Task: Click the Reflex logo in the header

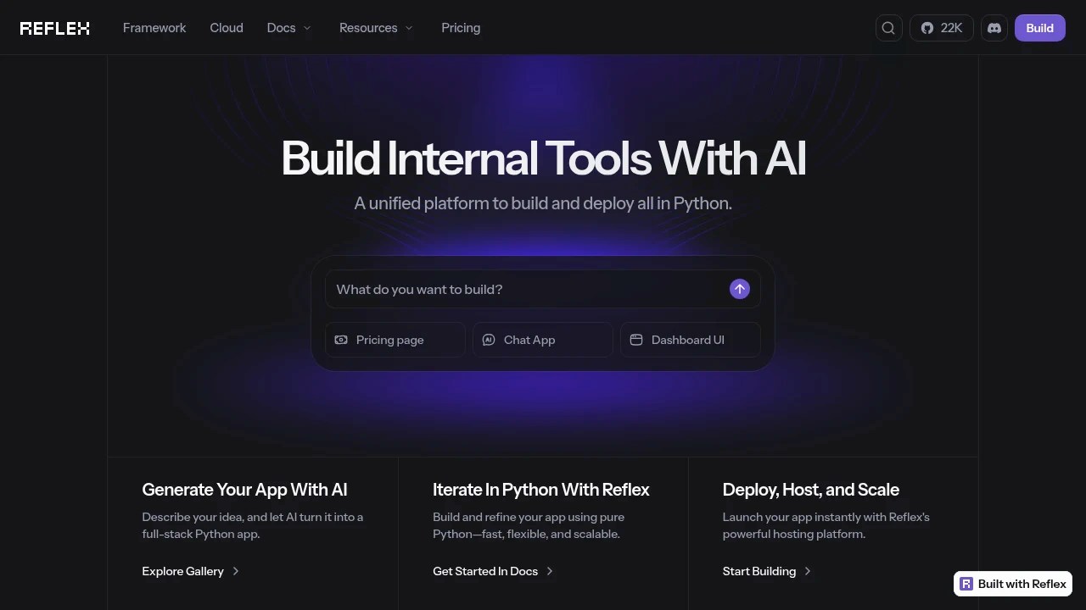Action: 54,27
